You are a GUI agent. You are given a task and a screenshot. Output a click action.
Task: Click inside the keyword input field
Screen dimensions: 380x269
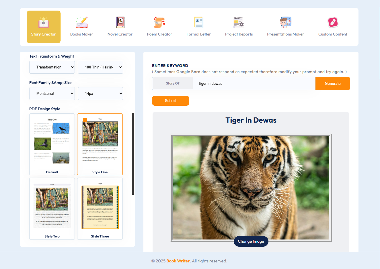[x=254, y=83]
